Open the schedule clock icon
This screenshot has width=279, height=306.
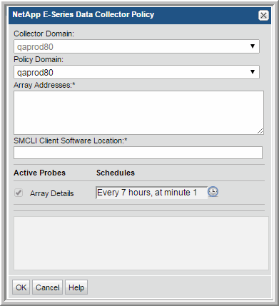coord(213,192)
